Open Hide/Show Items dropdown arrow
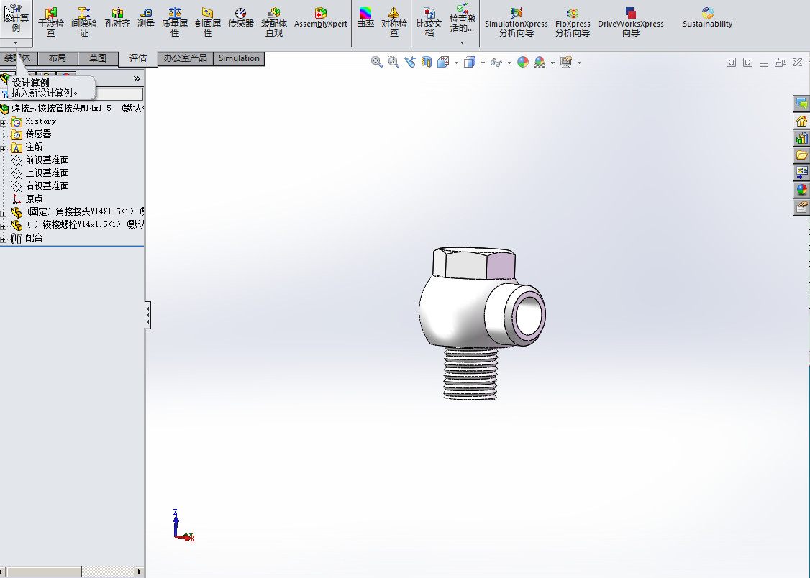The height and width of the screenshot is (578, 810). pos(509,63)
